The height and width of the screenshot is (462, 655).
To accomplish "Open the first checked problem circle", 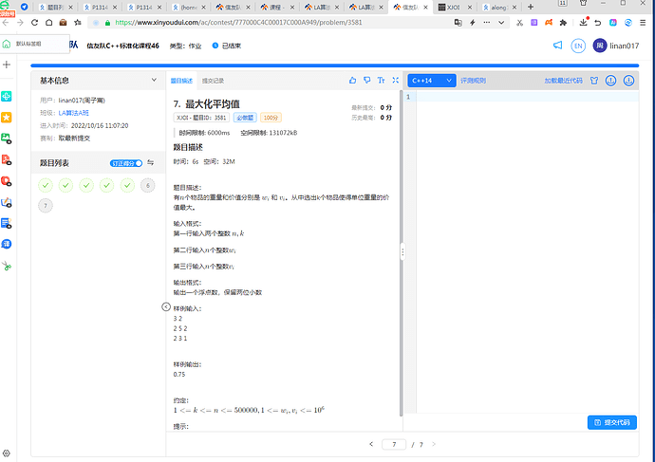I will 46,185.
